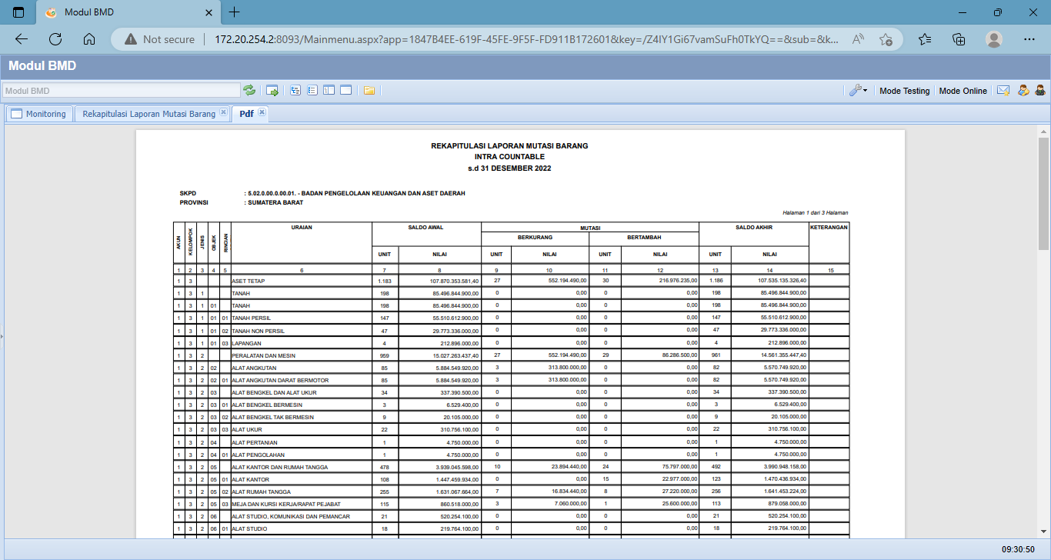Click the envelope messages icon
Viewport: 1051px width, 560px height.
click(1003, 90)
